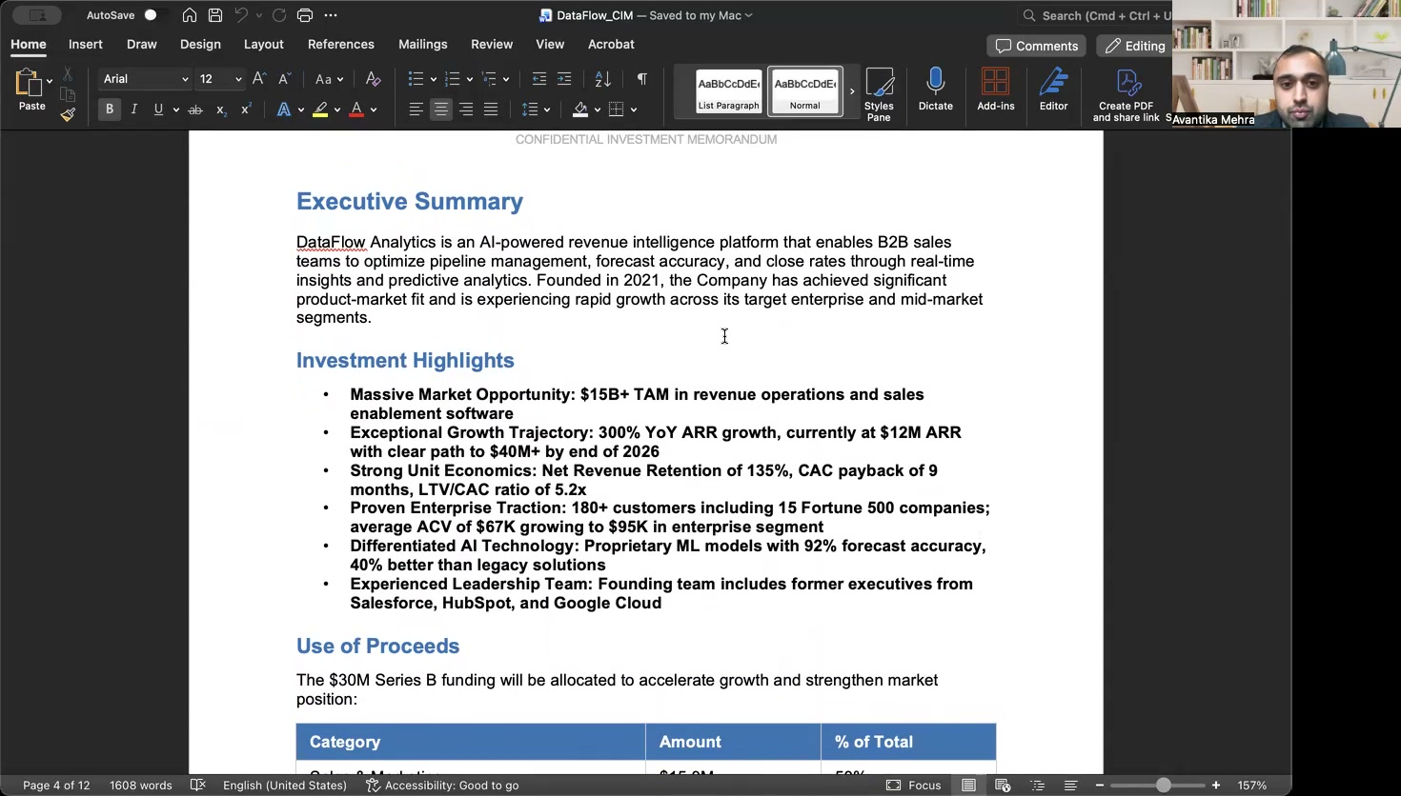
Task: Apply paragraph Shading fill
Action: pos(580,109)
